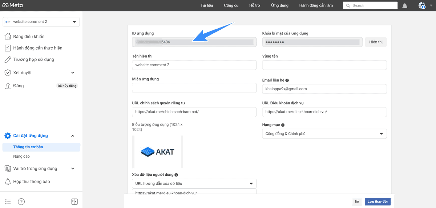This screenshot has width=436, height=208.
Task: Click the ID ứng dụng field
Action: click(194, 42)
